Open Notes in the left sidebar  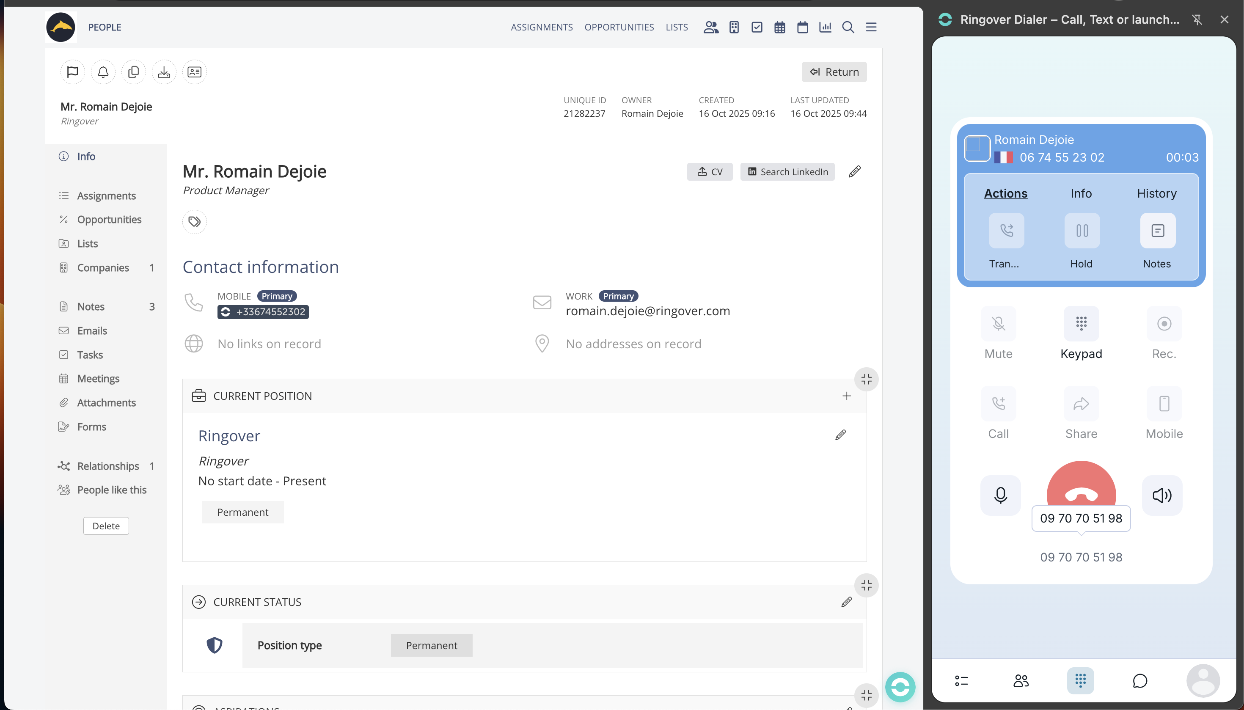click(91, 307)
